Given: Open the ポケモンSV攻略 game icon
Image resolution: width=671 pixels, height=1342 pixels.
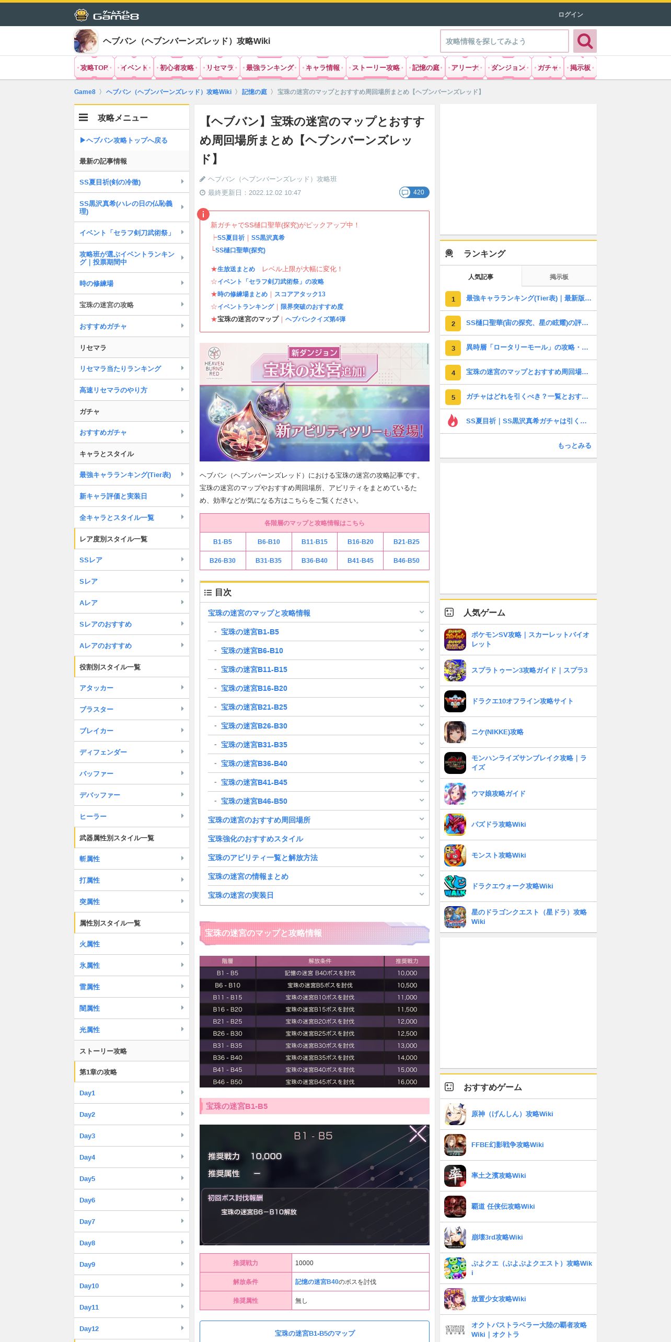Looking at the screenshot, I should (x=455, y=640).
